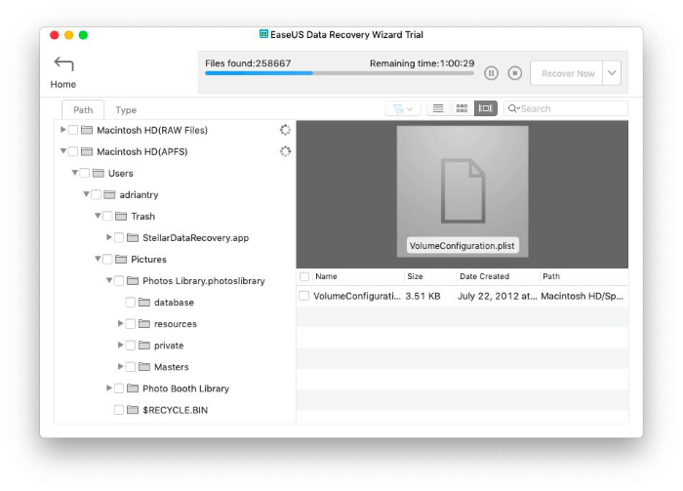
Task: Select the 3.51 KB size cell
Action: point(422,296)
